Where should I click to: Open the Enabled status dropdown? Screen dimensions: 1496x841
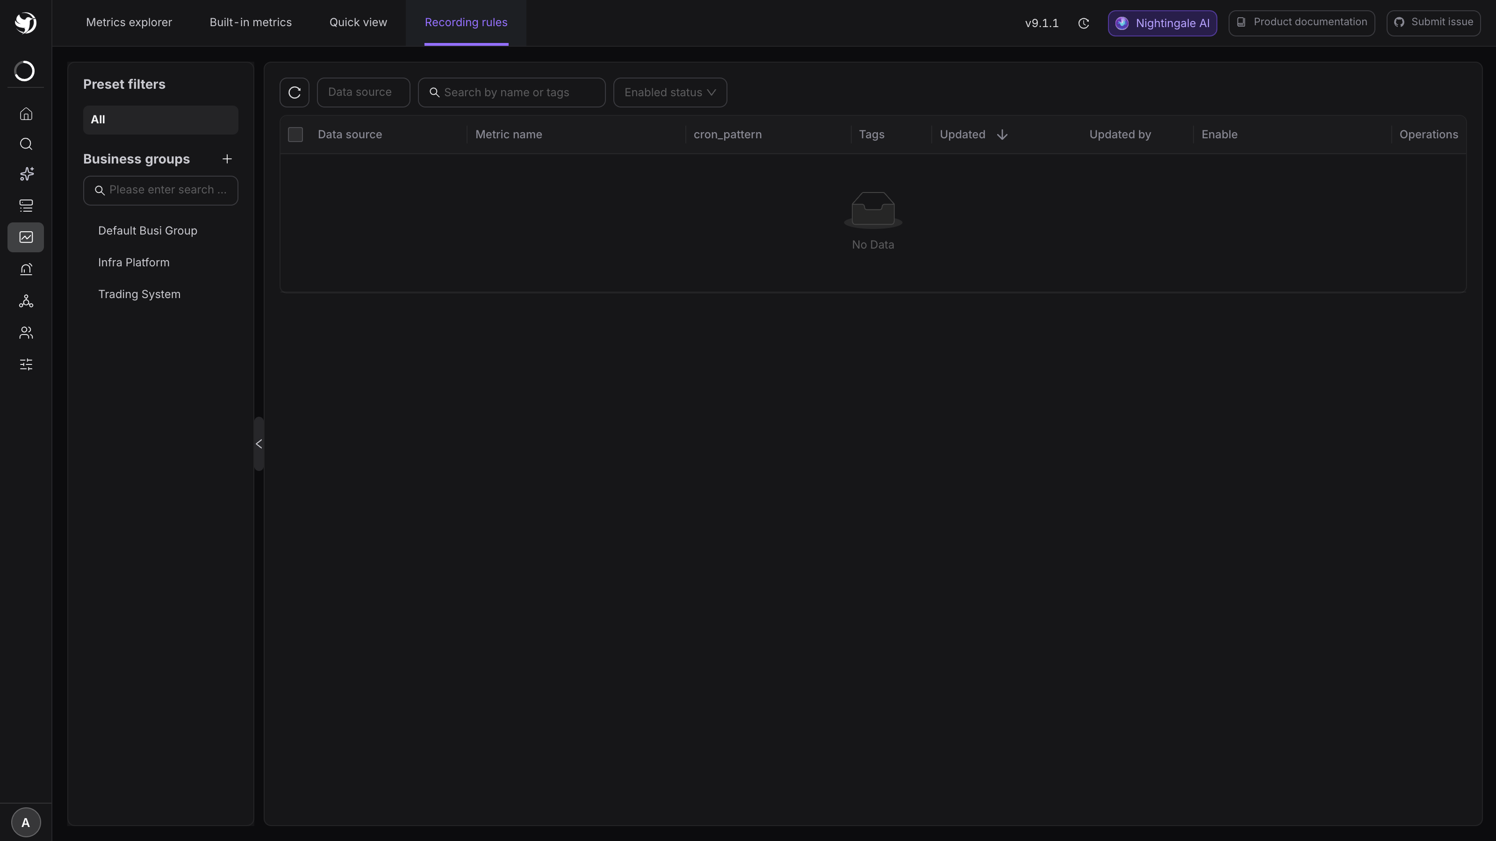670,93
